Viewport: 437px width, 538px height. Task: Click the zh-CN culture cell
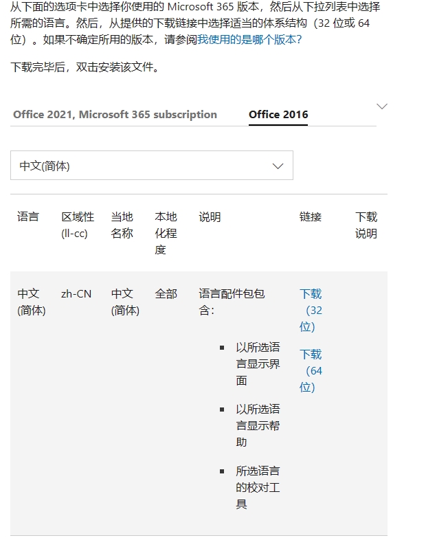pyautogui.click(x=76, y=293)
